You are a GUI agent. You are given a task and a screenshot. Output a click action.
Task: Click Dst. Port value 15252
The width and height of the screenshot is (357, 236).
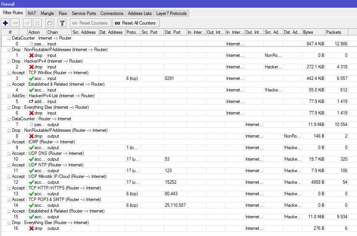[171, 182]
